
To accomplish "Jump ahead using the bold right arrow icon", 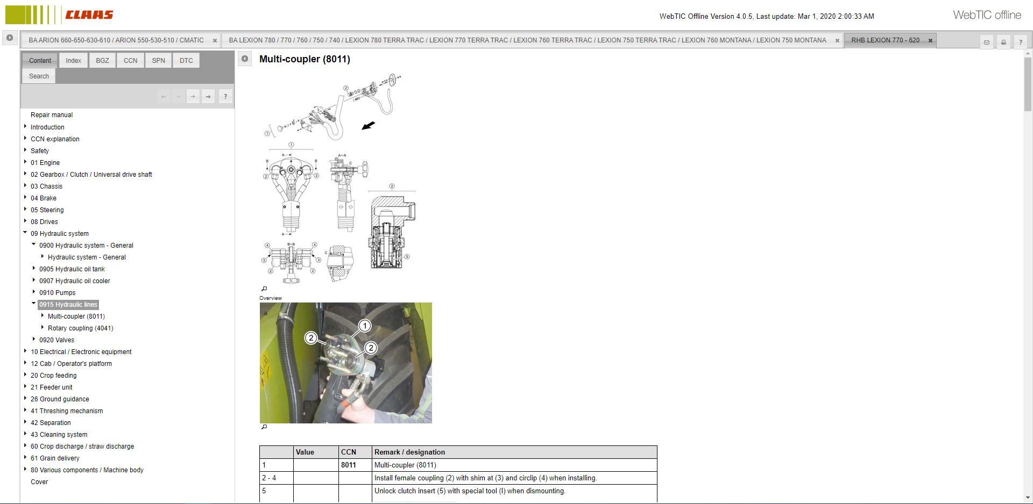I will coord(208,96).
